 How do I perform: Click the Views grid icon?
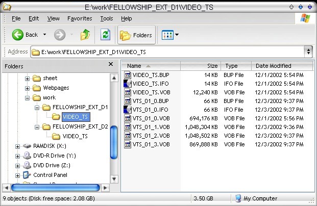(167, 35)
